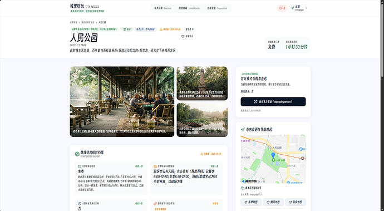
Task: Click the navigation arrow icon above map
Action: tap(243, 129)
